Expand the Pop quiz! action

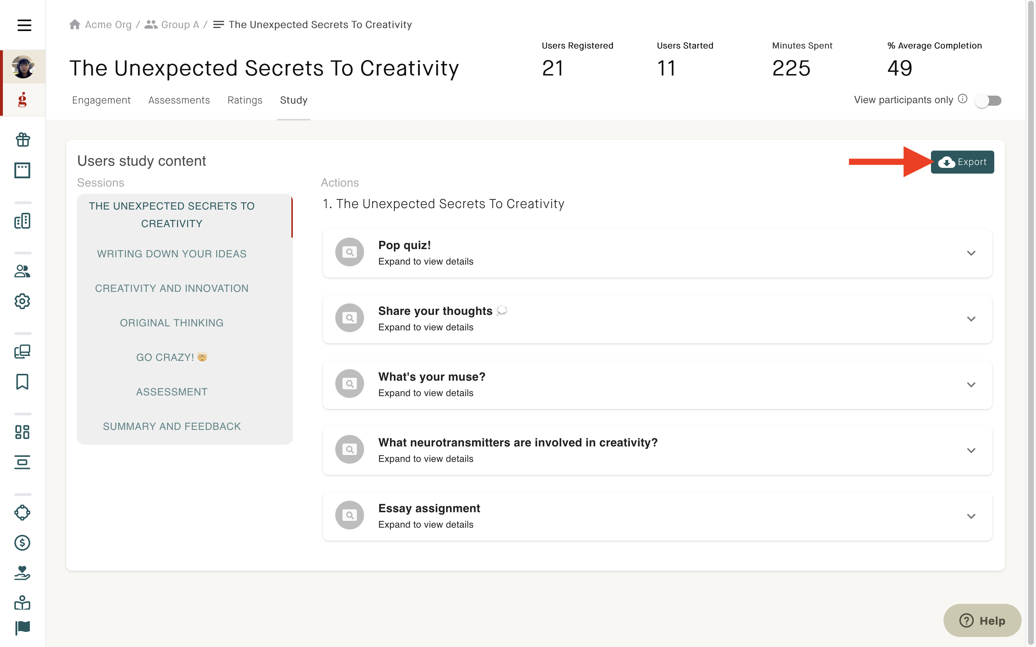[657, 253]
